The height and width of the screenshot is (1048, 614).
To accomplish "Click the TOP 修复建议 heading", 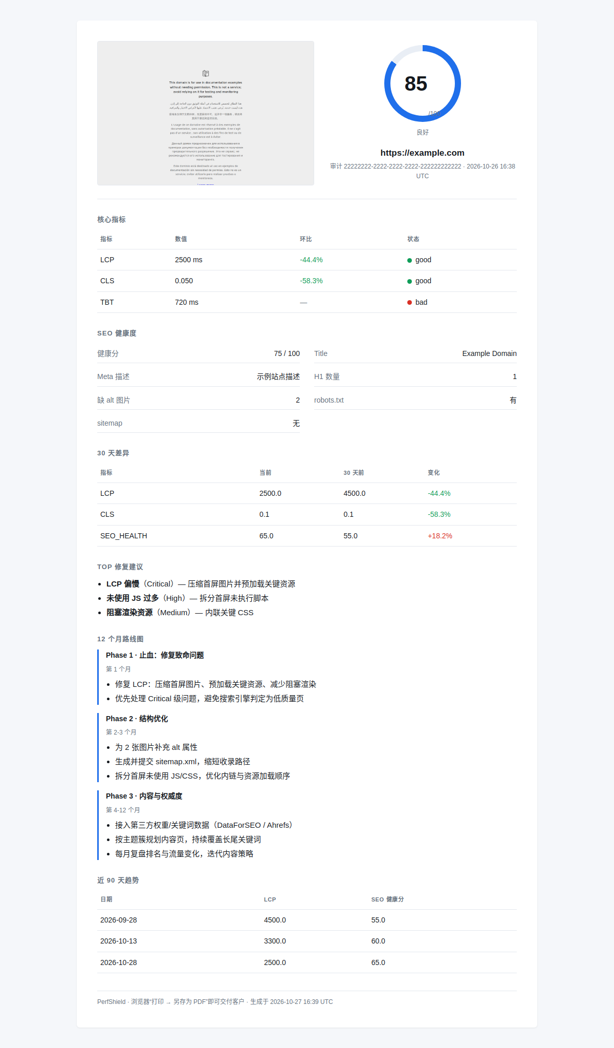I will coord(120,567).
